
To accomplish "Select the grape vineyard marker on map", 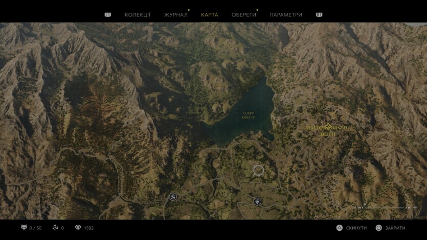I will (x=257, y=202).
